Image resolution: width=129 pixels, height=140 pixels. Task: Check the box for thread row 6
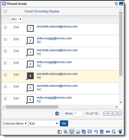pos(5,98)
